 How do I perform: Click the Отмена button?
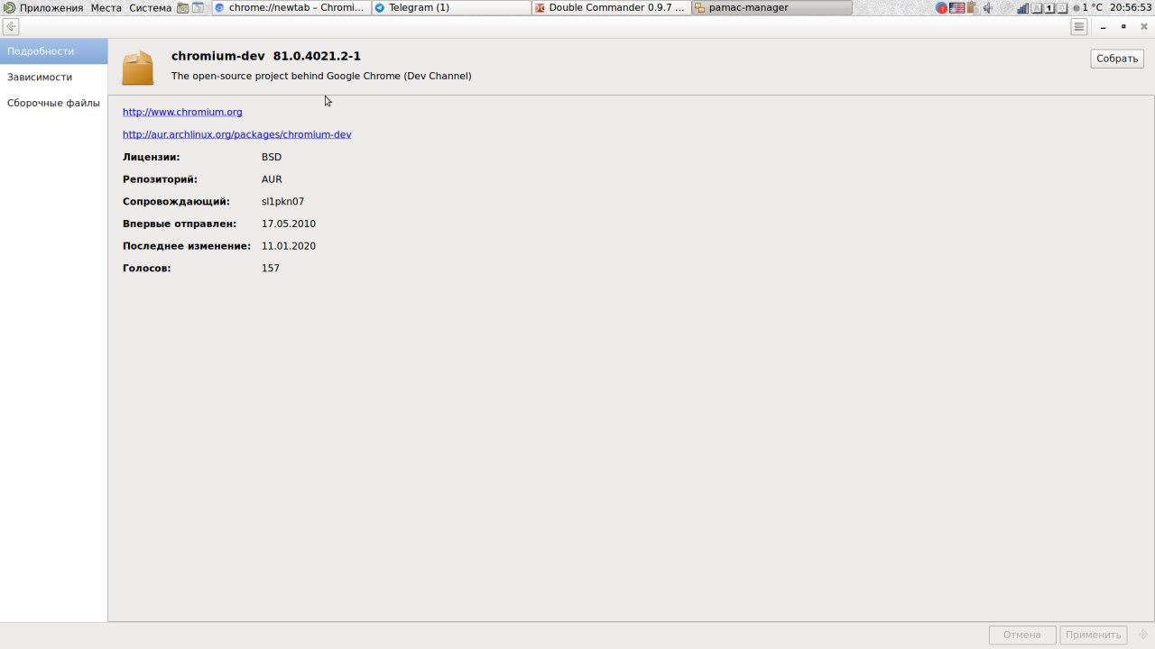point(1022,635)
